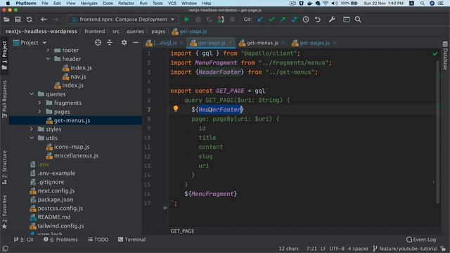Screen dimensions: 450x253
Task: Toggle tool window bars icon in corner
Action: point(5,248)
